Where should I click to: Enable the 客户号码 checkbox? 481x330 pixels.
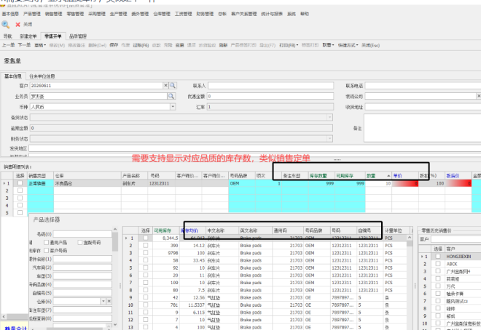[x=47, y=251]
